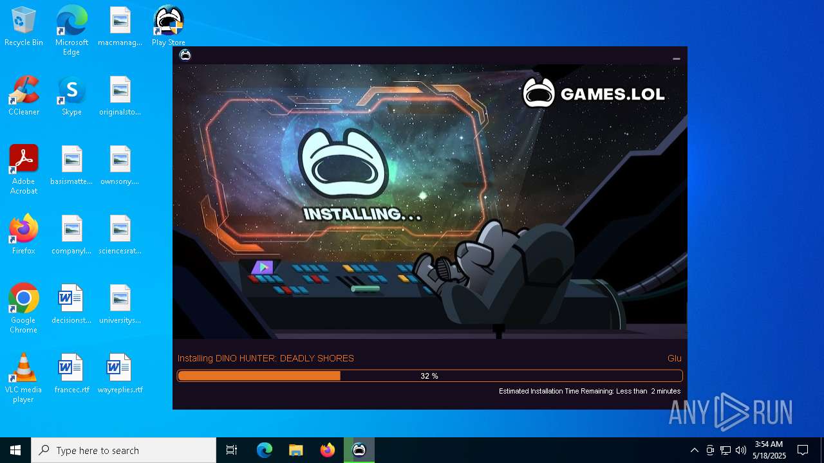Open the network status tray icon
Screen dimensions: 824x463
tap(726, 450)
